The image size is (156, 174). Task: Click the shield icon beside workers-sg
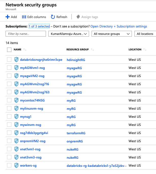(16, 165)
